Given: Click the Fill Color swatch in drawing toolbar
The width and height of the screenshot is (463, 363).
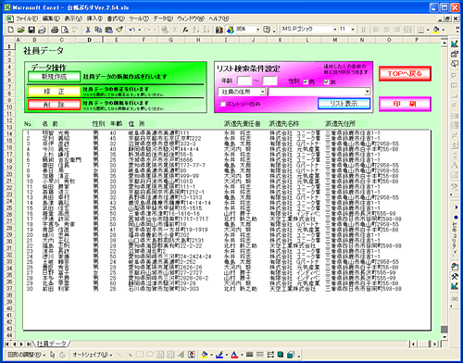Looking at the screenshot, I should 204,355.
